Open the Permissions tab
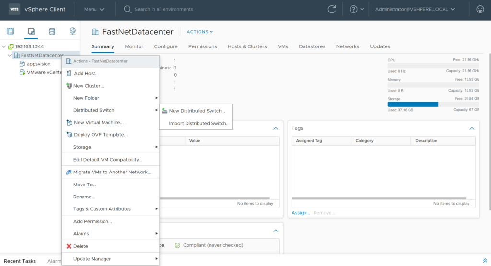This screenshot has height=266, width=491. (x=203, y=46)
